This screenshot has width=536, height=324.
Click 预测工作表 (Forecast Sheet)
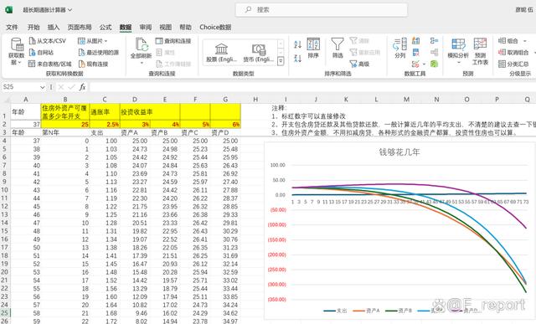click(480, 51)
